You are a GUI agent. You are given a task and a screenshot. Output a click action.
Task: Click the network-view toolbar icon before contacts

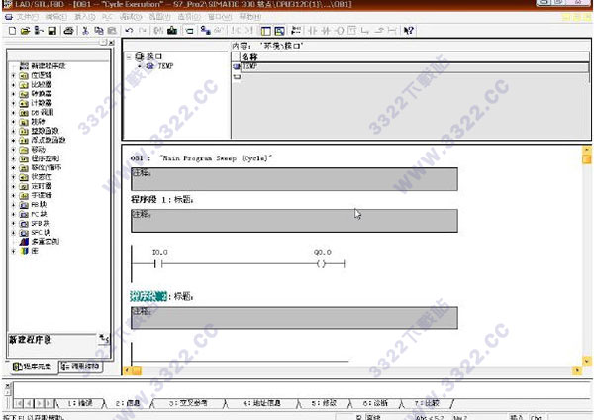pos(296,31)
